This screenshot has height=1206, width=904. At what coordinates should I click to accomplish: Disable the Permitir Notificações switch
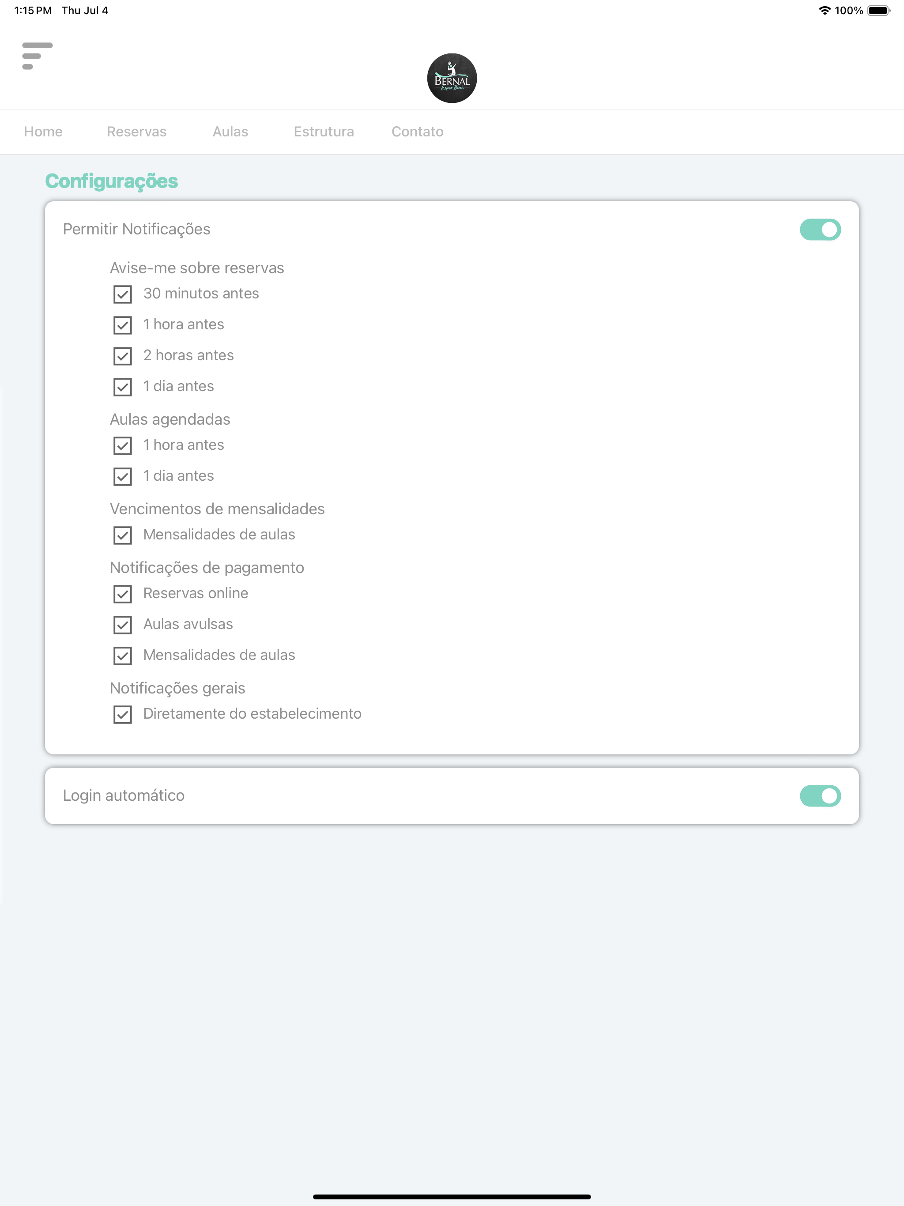[820, 230]
